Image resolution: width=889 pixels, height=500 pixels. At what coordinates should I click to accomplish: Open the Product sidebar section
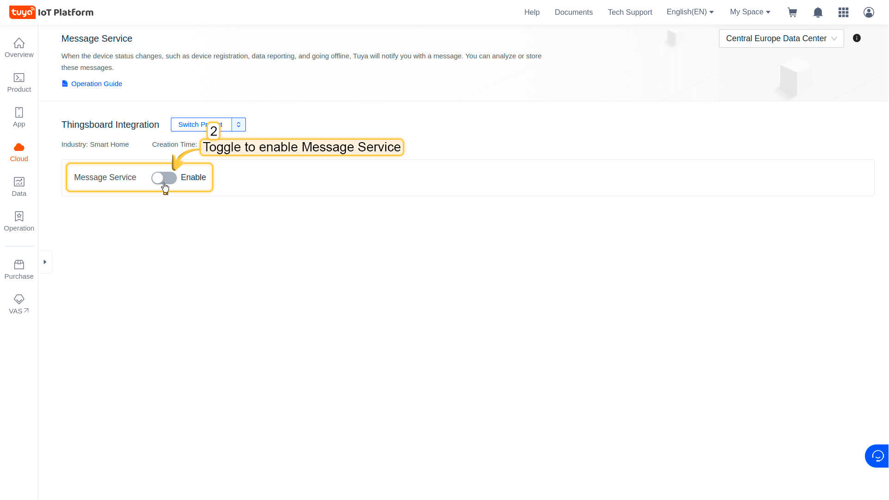19,82
